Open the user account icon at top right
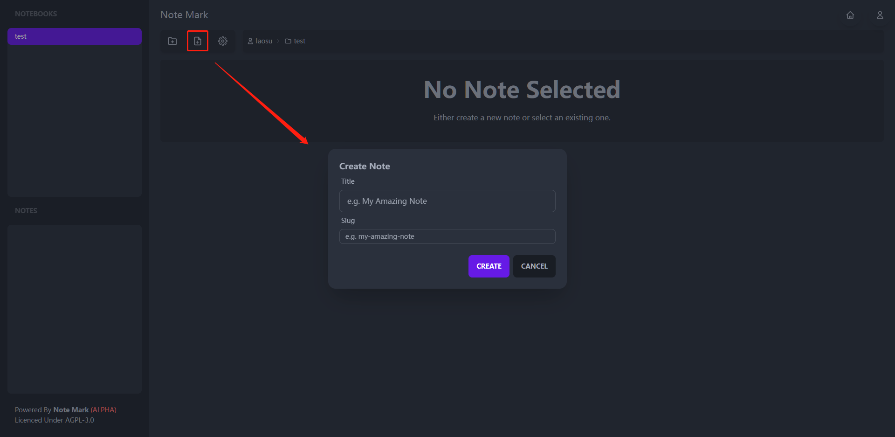Viewport: 895px width, 437px height. tap(880, 15)
